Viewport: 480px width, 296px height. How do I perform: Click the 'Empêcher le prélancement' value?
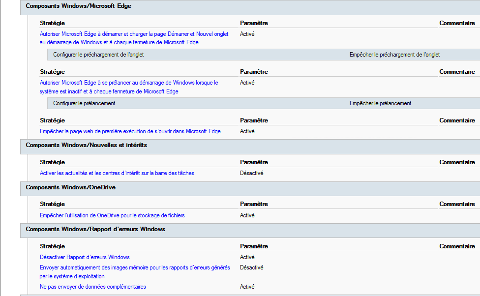(380, 104)
